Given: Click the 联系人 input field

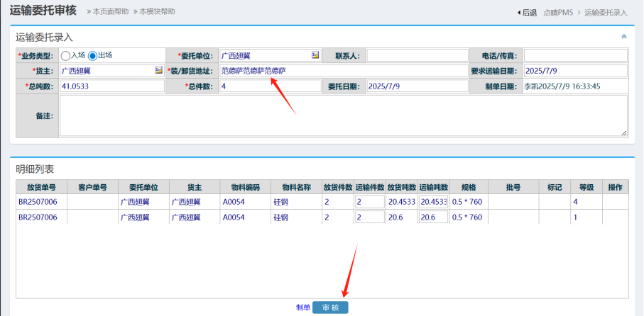Looking at the screenshot, I should pyautogui.click(x=417, y=55).
